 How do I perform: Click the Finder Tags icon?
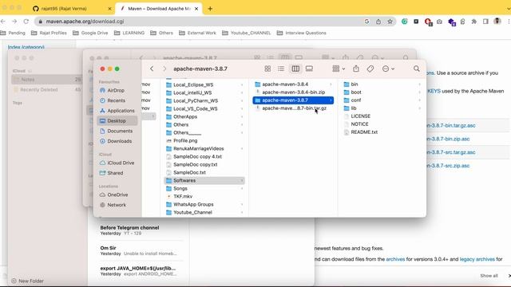pyautogui.click(x=370, y=69)
